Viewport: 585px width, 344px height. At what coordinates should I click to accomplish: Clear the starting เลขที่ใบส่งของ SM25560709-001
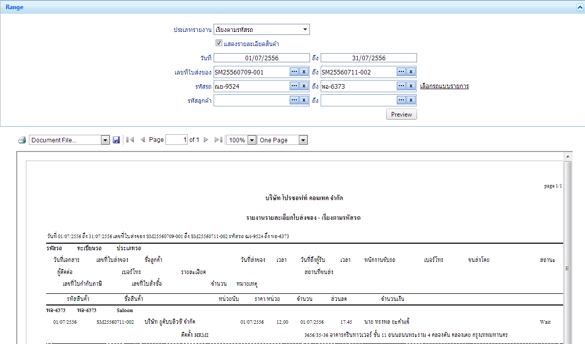click(304, 72)
